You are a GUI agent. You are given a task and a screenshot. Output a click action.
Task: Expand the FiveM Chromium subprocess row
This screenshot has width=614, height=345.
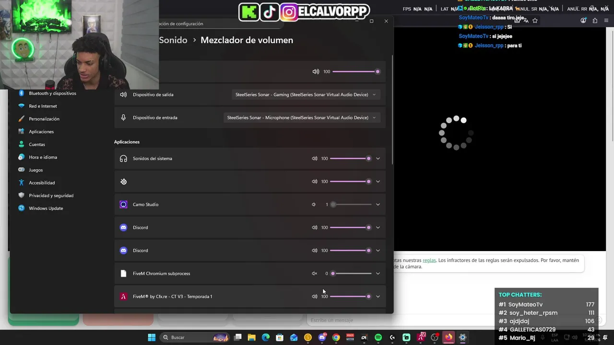(x=378, y=274)
